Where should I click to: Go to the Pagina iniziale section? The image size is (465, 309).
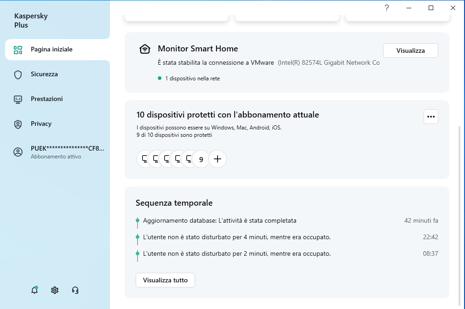point(57,50)
